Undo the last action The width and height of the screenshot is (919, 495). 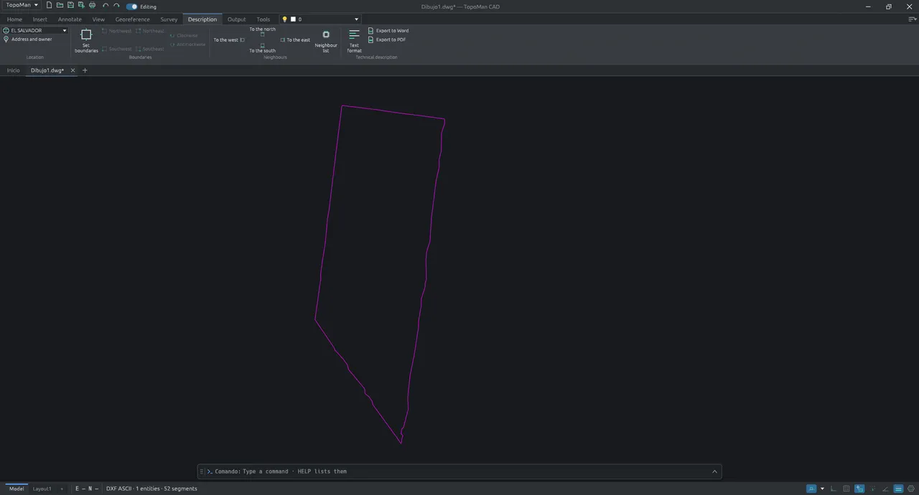click(106, 5)
